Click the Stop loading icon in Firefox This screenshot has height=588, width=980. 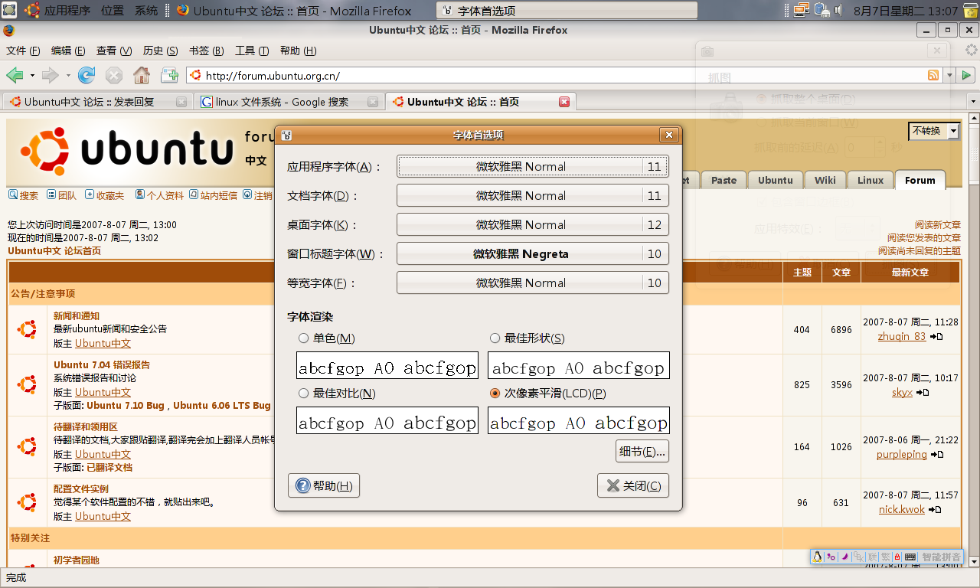(114, 75)
